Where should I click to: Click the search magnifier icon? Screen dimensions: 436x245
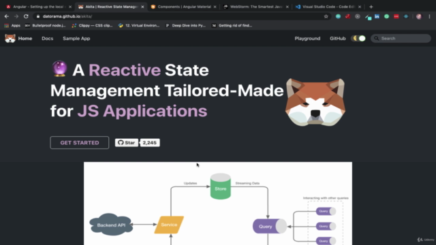click(x=376, y=38)
